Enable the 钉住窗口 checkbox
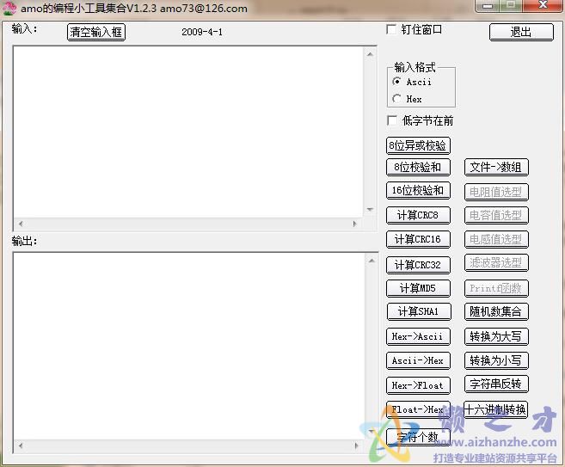Screen dimensions: 565x467 [391, 29]
